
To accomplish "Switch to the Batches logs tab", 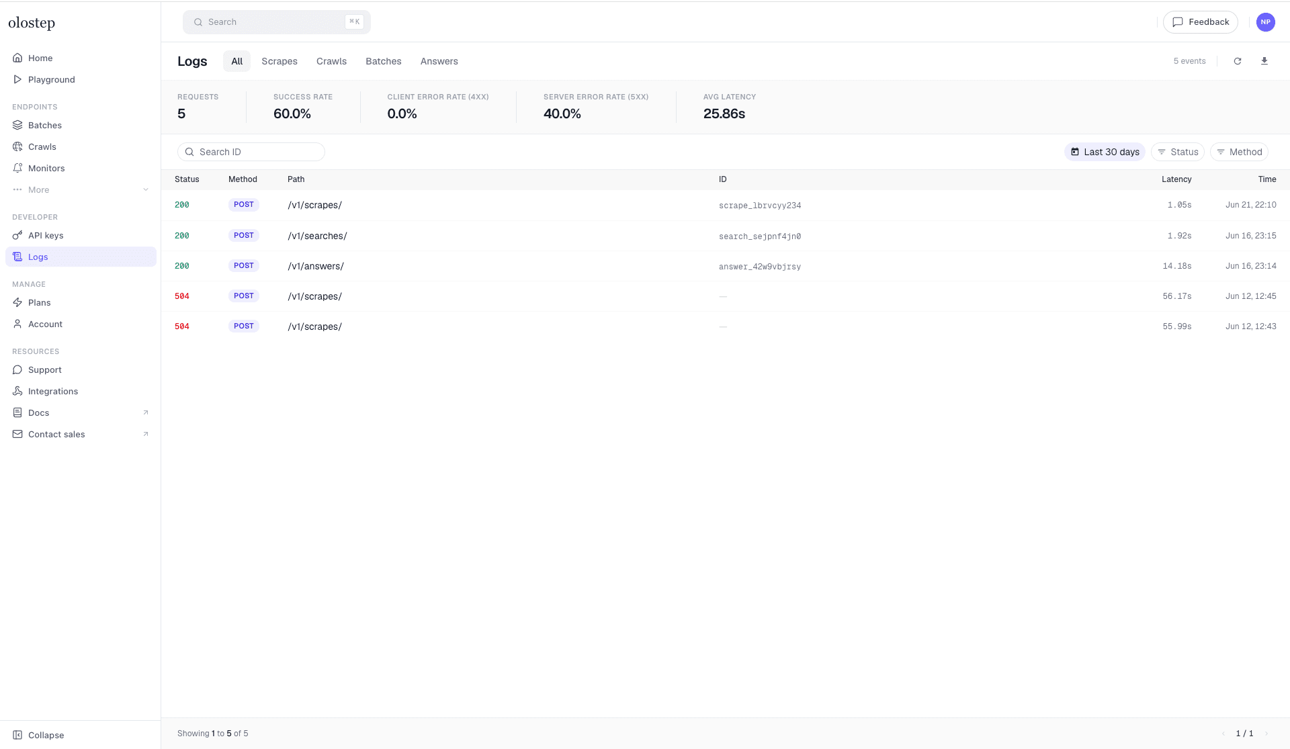I will click(384, 61).
